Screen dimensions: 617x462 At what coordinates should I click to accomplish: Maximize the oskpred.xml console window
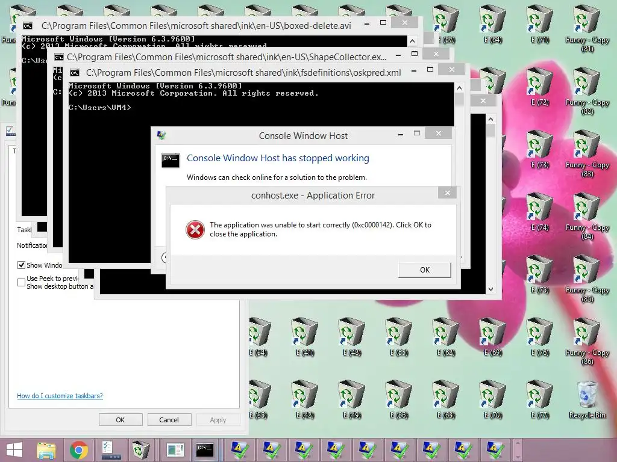point(430,70)
